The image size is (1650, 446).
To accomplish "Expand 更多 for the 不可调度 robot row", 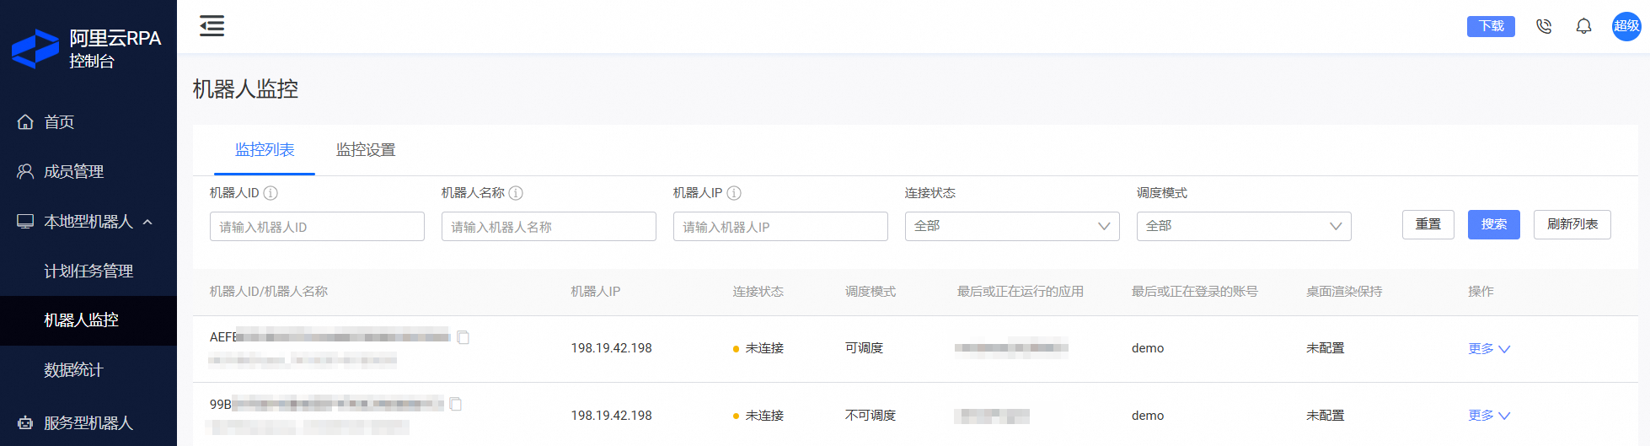I will tap(1489, 416).
